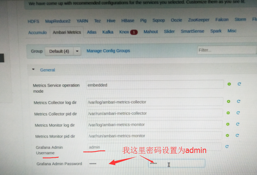Select the Oozie tab
Screen dimensions: 257x175
point(176,20)
